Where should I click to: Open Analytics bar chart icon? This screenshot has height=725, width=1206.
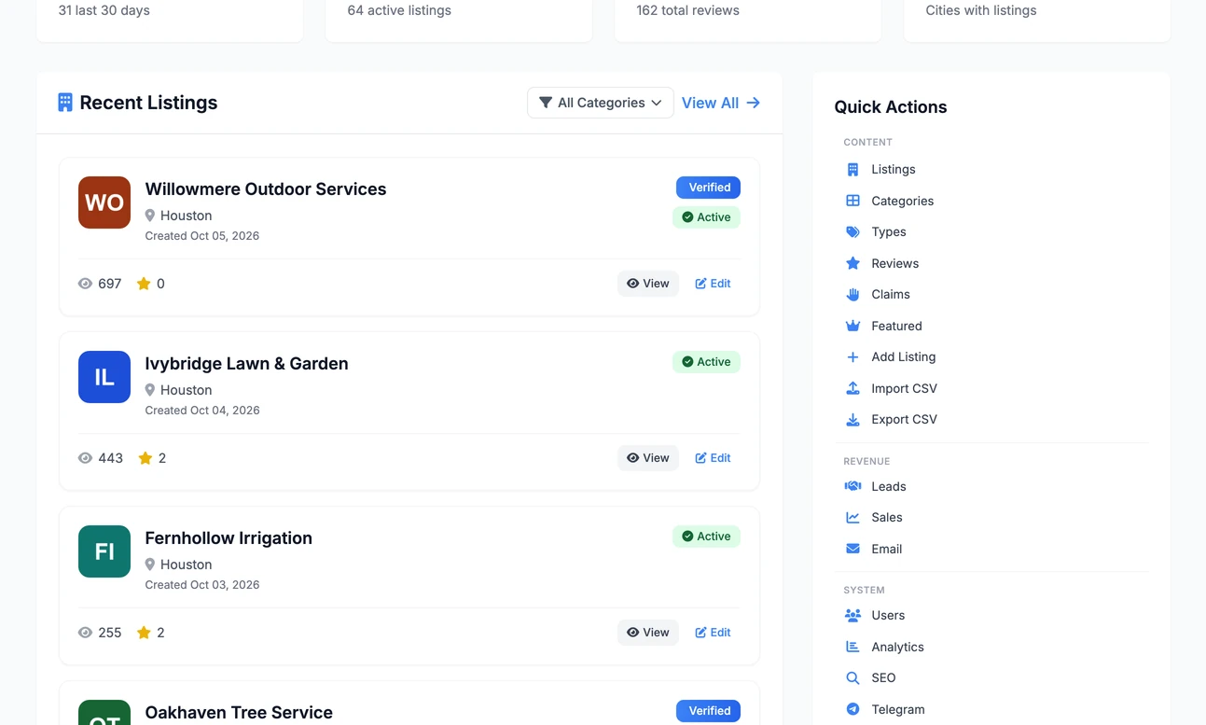click(853, 647)
